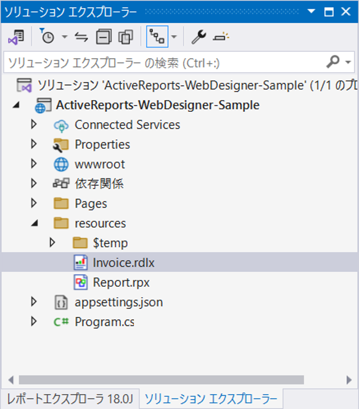Switch between solution and folder views

click(x=16, y=37)
